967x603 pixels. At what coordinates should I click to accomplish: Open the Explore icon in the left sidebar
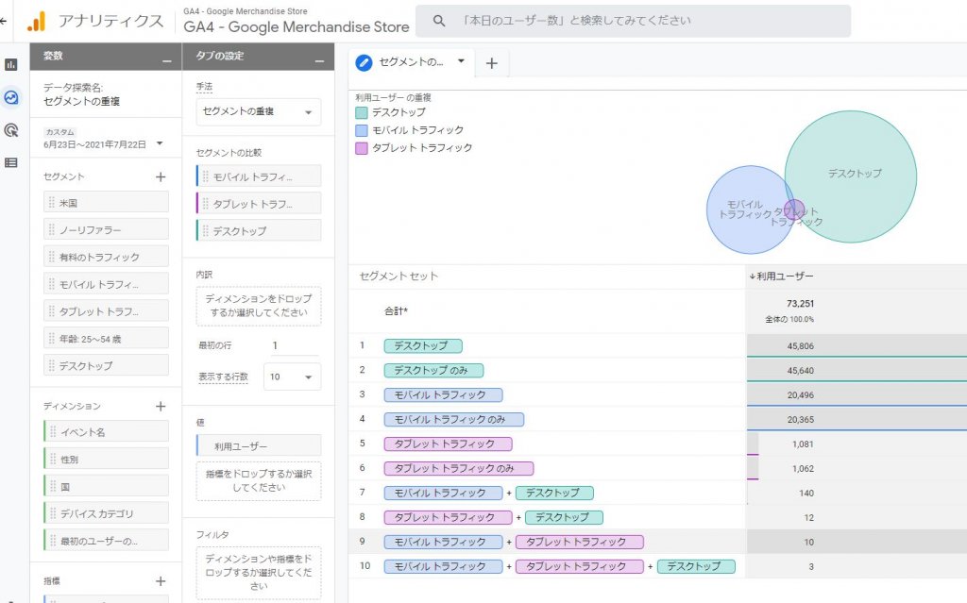coord(11,97)
